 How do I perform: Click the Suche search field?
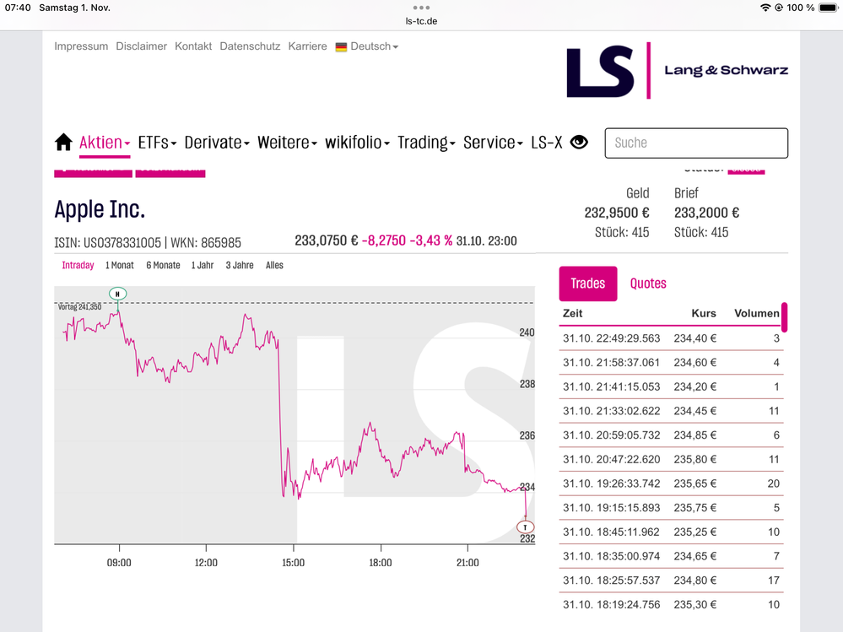point(696,143)
